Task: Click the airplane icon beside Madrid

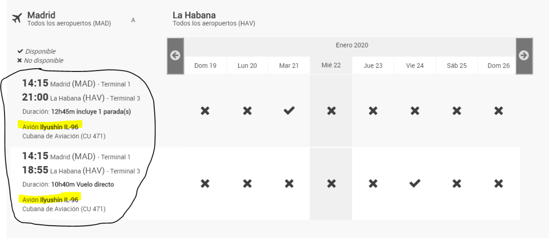Action: pyautogui.click(x=17, y=18)
